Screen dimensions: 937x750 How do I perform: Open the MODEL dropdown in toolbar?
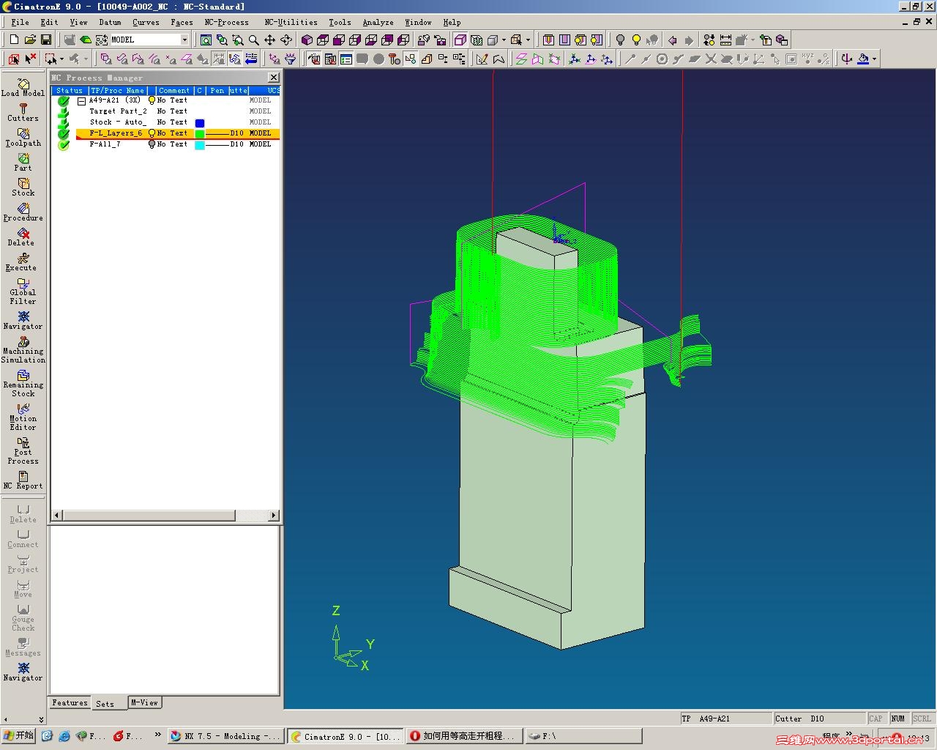pos(184,40)
